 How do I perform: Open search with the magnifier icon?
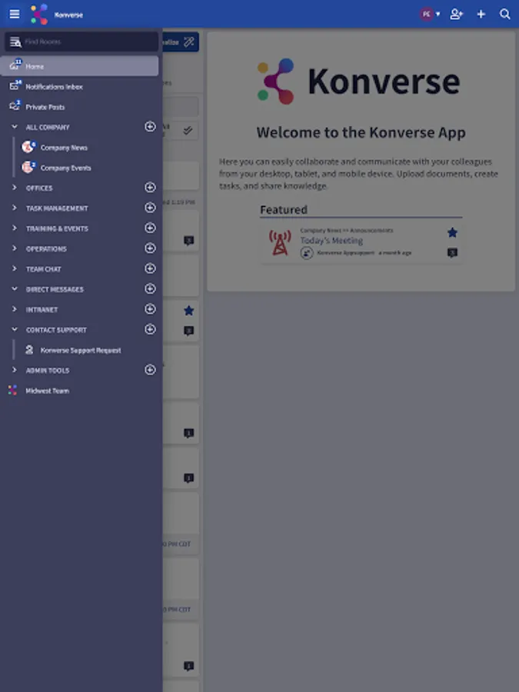505,14
